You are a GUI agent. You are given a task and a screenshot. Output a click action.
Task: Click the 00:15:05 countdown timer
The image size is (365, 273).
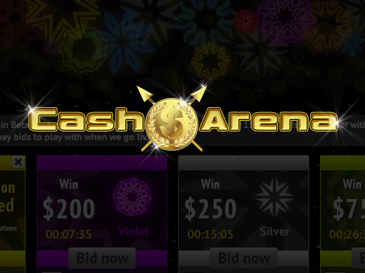(210, 234)
